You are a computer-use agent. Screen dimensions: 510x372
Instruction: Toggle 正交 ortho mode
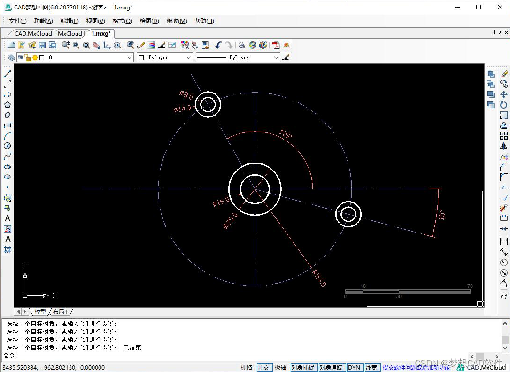264,367
